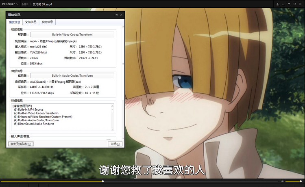Close the 播放信息 dialog with X
305x187 pixels.
[x=121, y=15]
